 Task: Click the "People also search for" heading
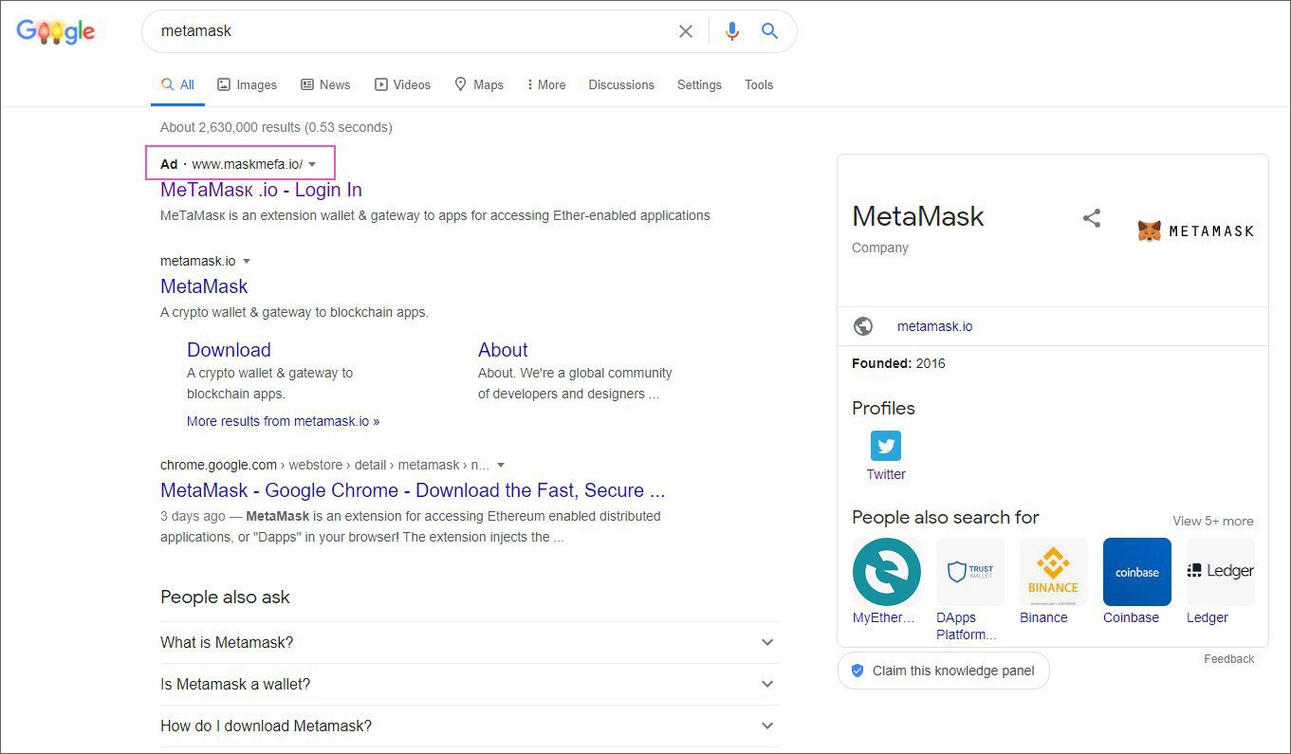pyautogui.click(x=946, y=517)
